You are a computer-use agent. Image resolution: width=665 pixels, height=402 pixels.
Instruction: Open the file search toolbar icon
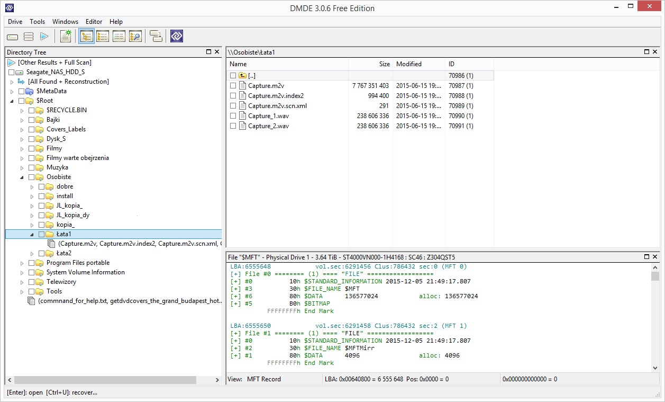(x=135, y=37)
